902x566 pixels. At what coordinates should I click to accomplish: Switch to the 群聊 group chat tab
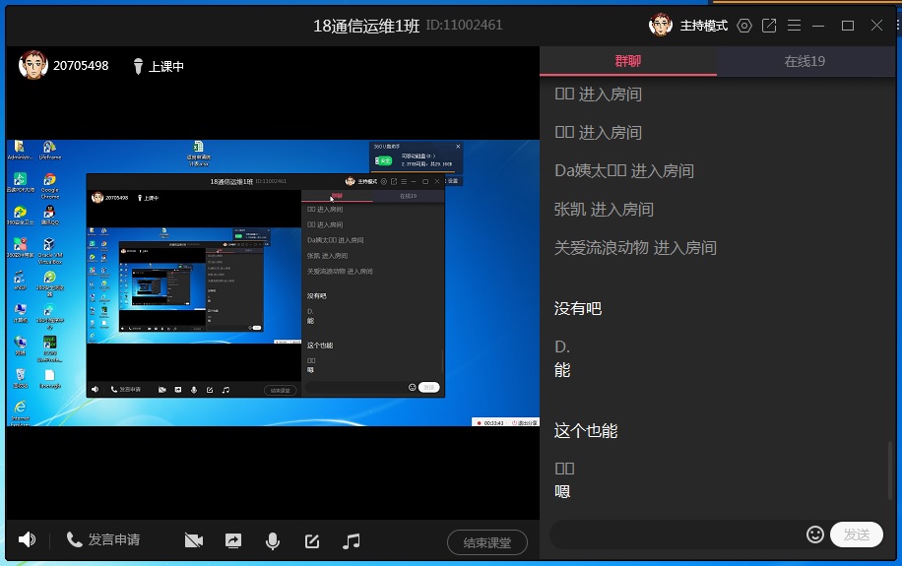click(628, 61)
